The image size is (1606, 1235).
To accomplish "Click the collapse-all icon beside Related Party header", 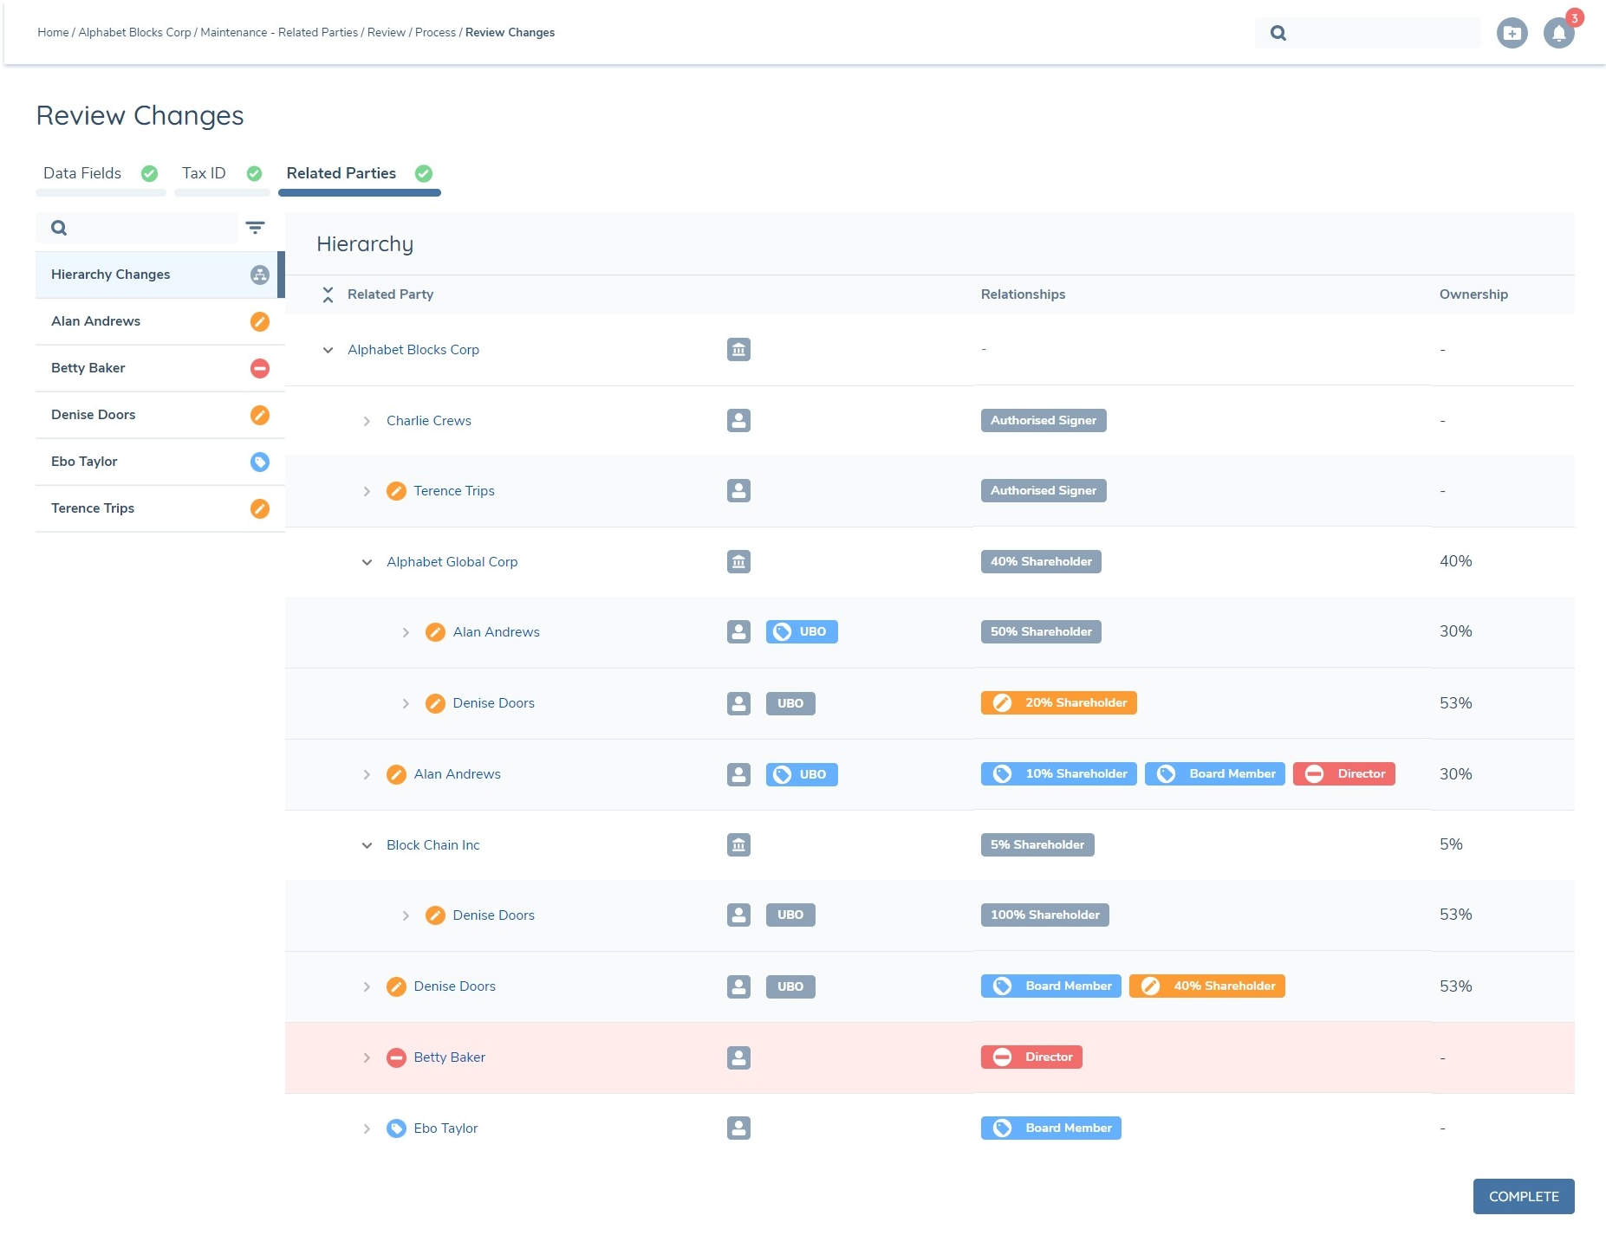I will 328,294.
